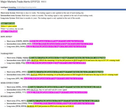This screenshot has height=109, width=126.
Task: Click sender name Intelligent Investing
Action: click(8, 7)
